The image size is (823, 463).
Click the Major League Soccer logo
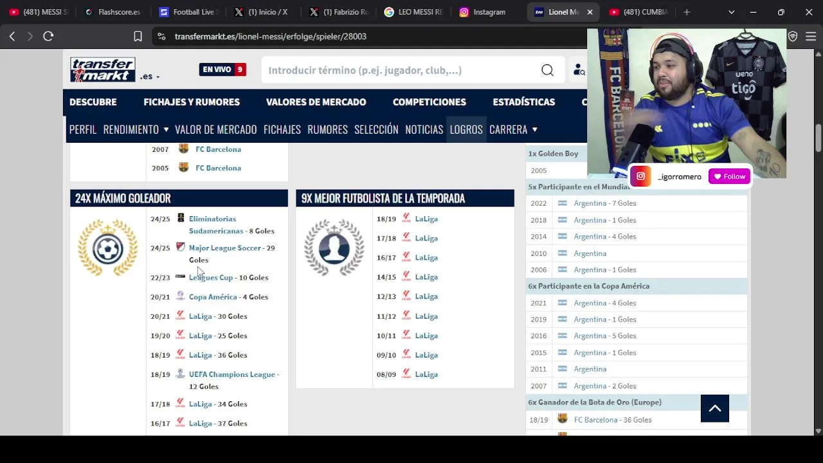(181, 248)
